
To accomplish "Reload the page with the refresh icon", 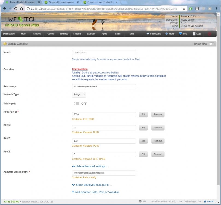I will click(x=16, y=9).
